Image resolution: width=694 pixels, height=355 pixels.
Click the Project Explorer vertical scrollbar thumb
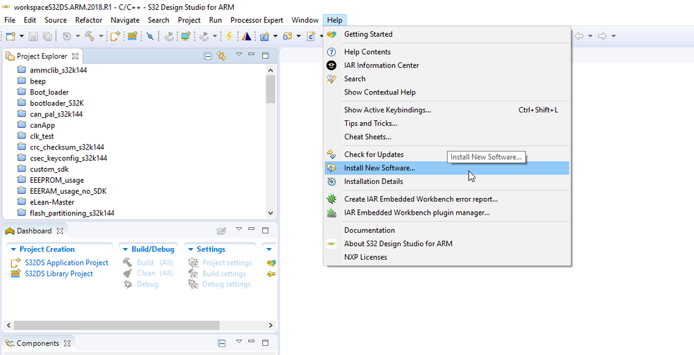(x=271, y=89)
